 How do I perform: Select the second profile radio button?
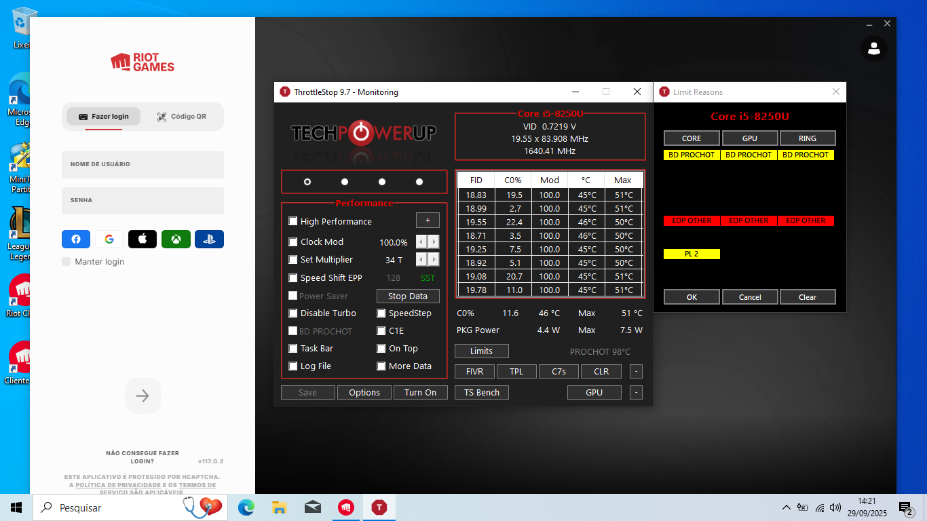[x=345, y=182]
